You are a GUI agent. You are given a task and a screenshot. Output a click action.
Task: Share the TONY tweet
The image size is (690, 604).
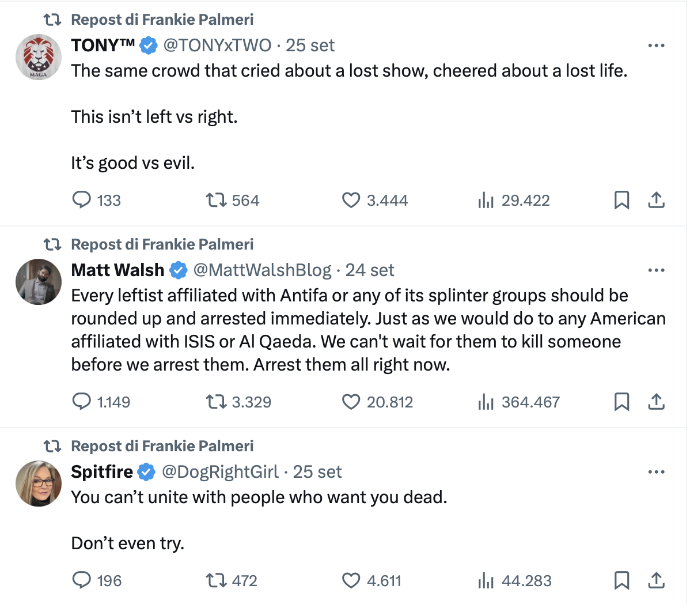point(656,200)
